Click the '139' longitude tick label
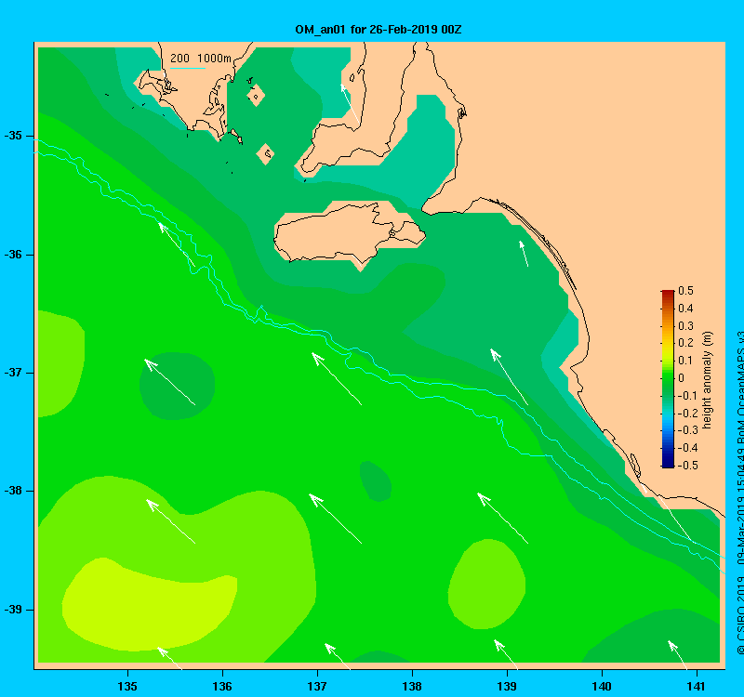Screen dimensions: 744x697 507,686
